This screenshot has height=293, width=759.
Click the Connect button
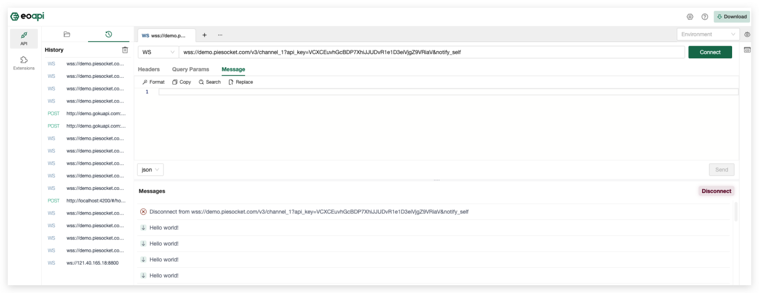click(710, 52)
